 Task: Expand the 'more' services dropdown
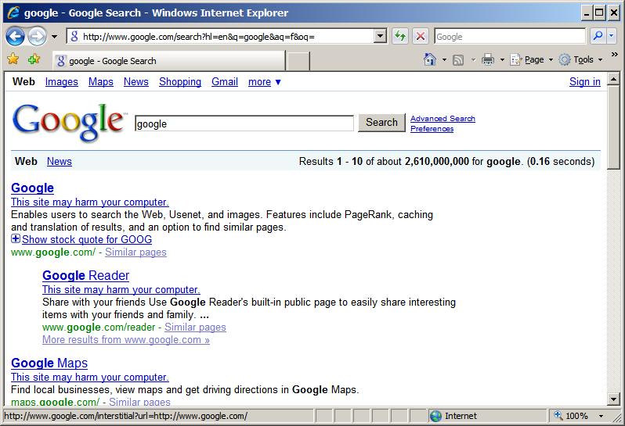[264, 82]
